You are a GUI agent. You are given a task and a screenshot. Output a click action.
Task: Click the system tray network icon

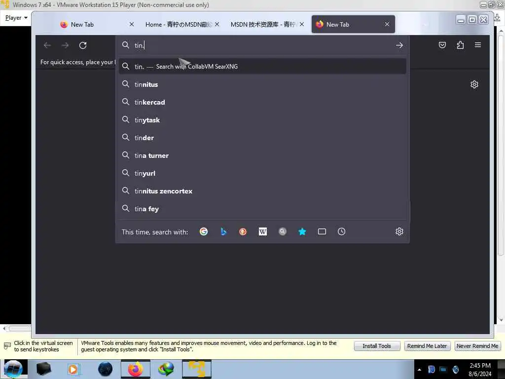443,369
